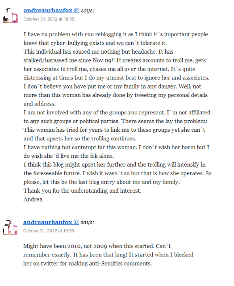Click the sentence 'This individual has caused me nothing but headache'
The height and width of the screenshot is (286, 234).
pos(90,52)
